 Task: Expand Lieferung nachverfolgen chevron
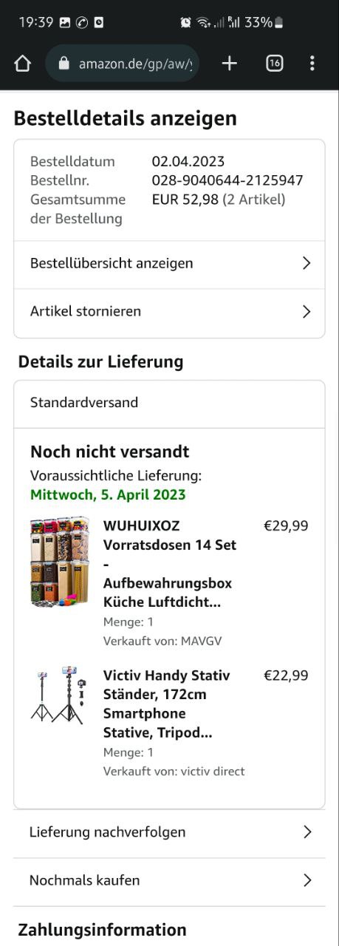point(307,832)
